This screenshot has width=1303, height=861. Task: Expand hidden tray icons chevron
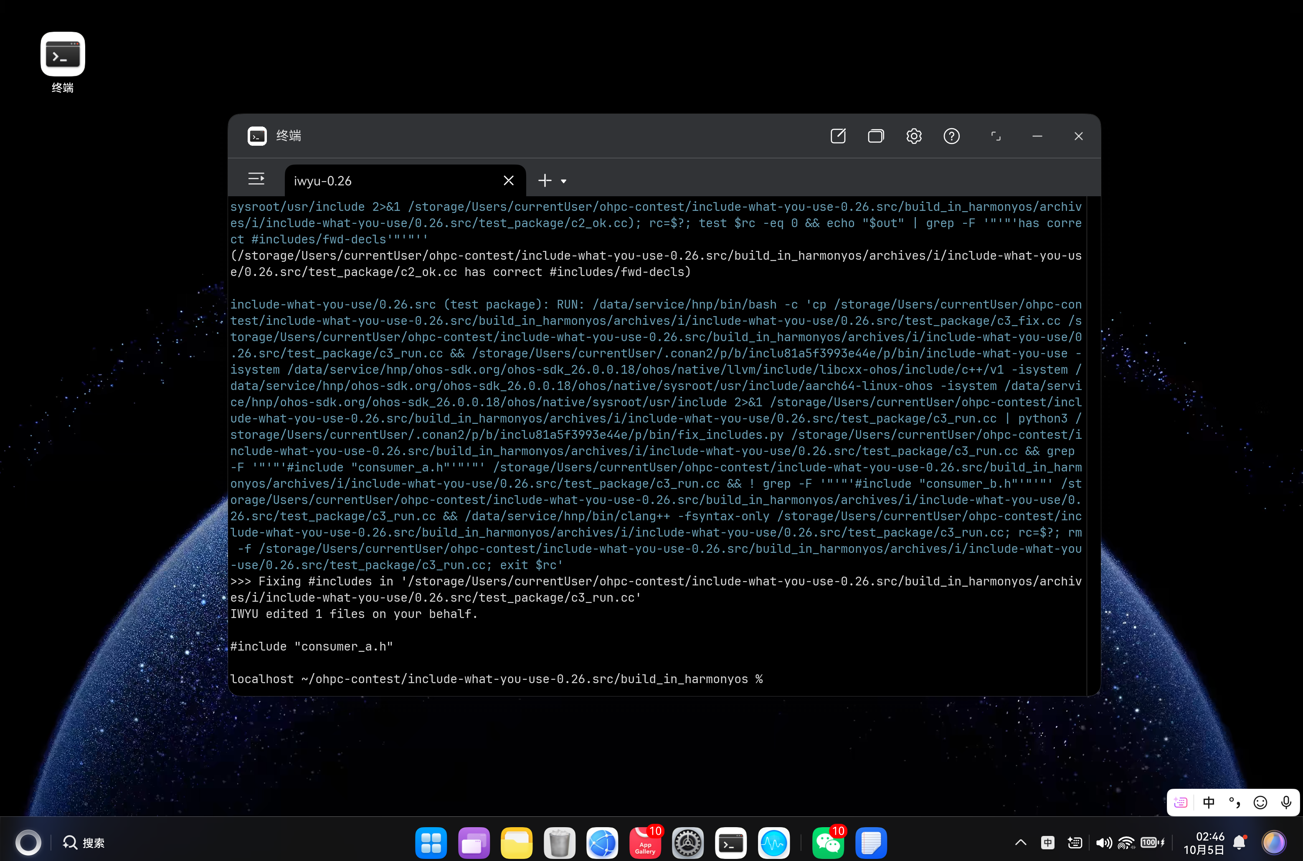1021,842
